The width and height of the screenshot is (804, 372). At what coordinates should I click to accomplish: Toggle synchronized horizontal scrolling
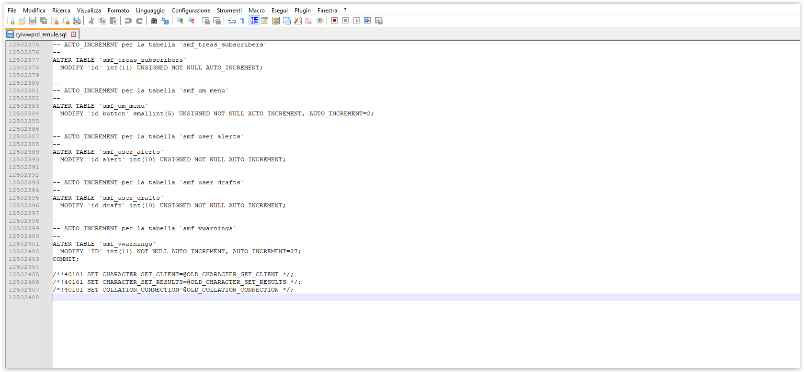coord(216,21)
